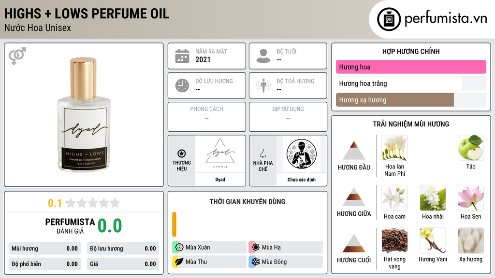
Task: Click the perfumista.vn bottle logo icon
Action: [389, 19]
